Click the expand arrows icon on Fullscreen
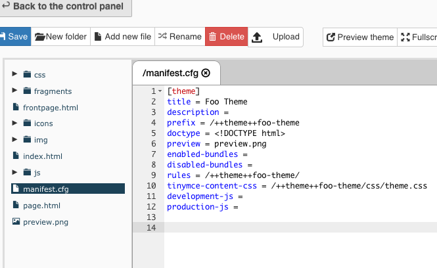The image size is (437, 268). (405, 37)
